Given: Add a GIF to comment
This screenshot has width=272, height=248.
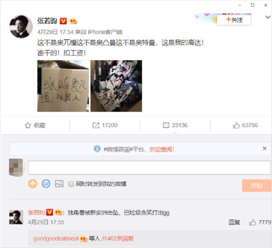Looking at the screenshot, I should tap(46, 184).
